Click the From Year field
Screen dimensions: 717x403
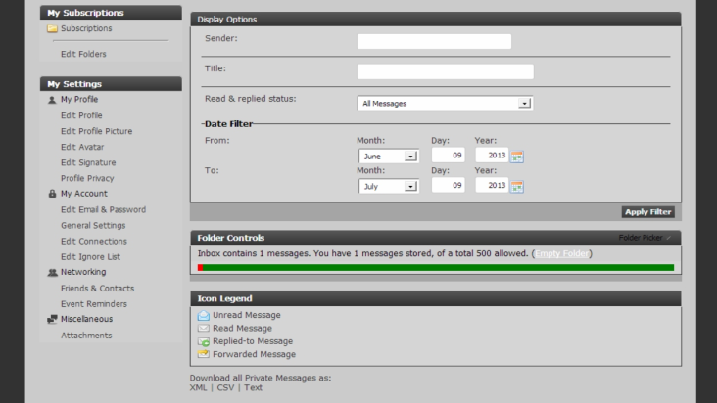[492, 156]
